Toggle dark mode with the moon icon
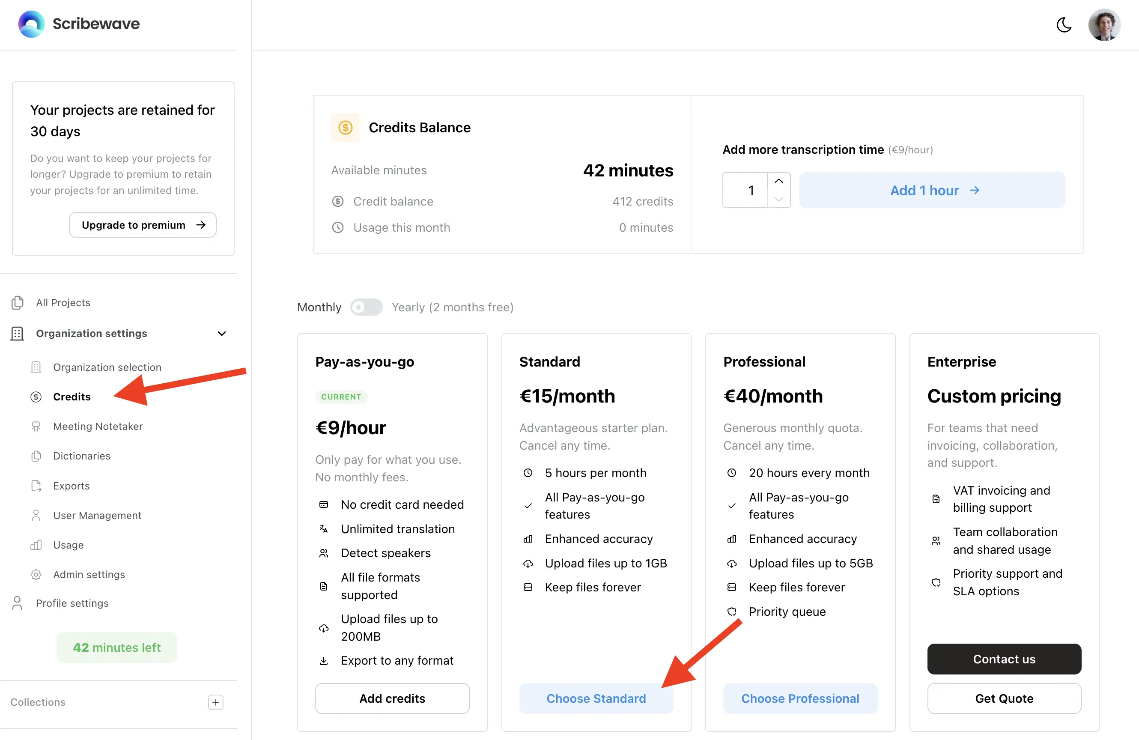 point(1063,24)
